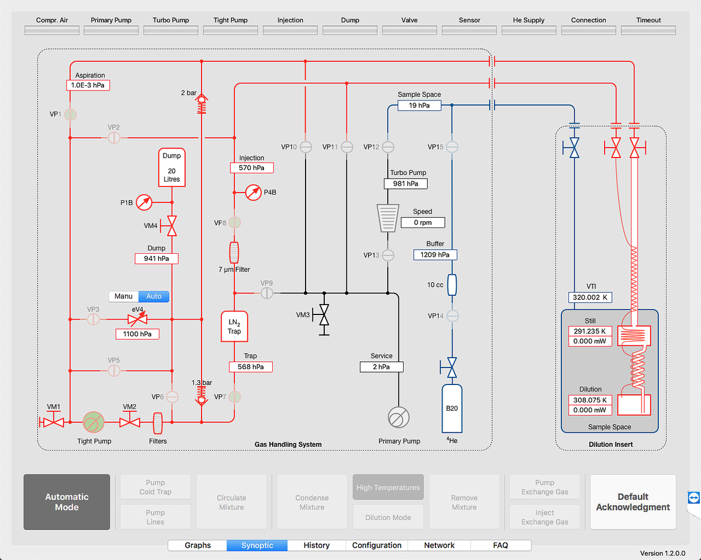Image resolution: width=701 pixels, height=560 pixels.
Task: Toggle valve VP9
Action: (266, 293)
